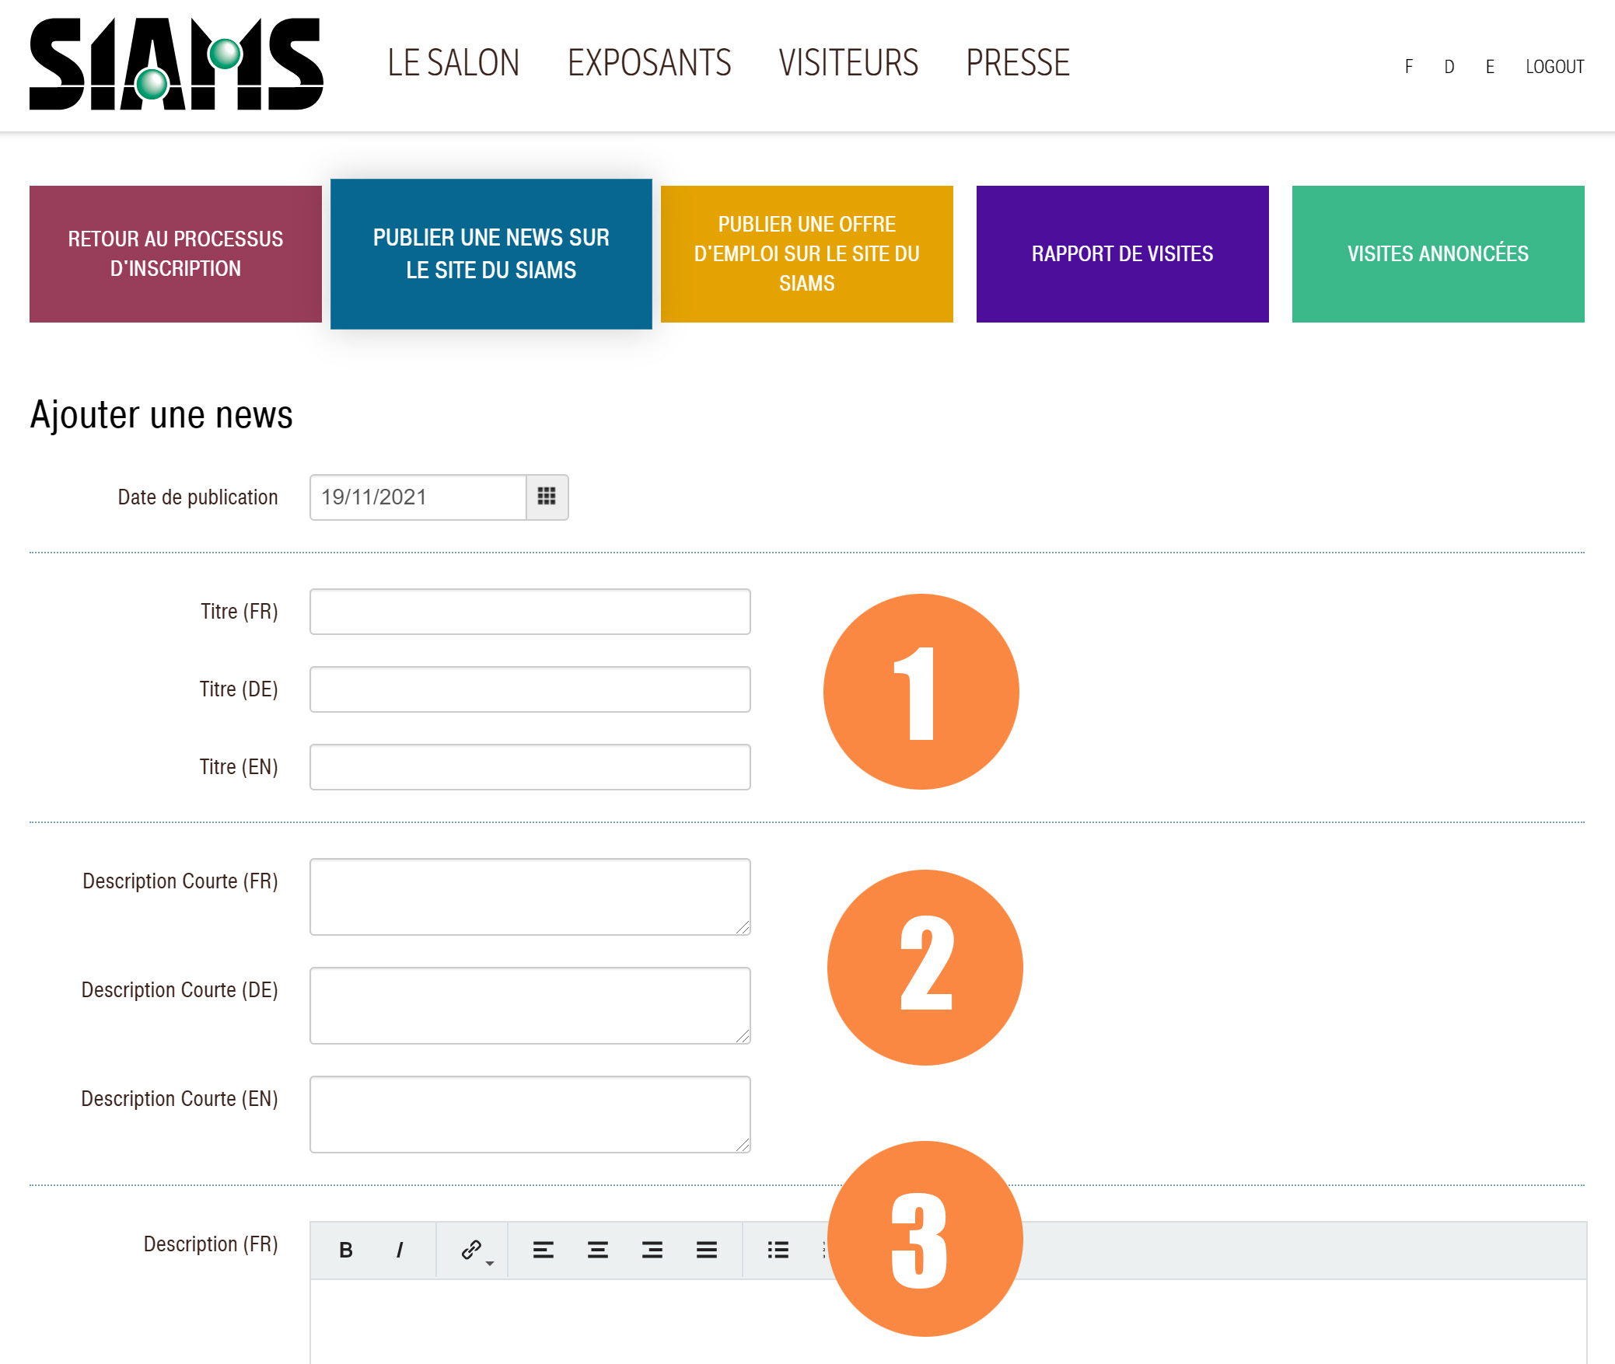Switch language to French (F)
1615x1364 pixels.
[1408, 67]
